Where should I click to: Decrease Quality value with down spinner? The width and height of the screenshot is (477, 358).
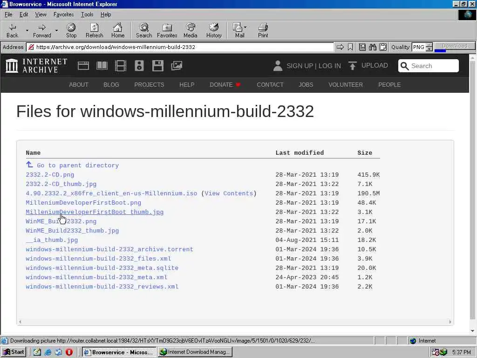[x=429, y=49]
